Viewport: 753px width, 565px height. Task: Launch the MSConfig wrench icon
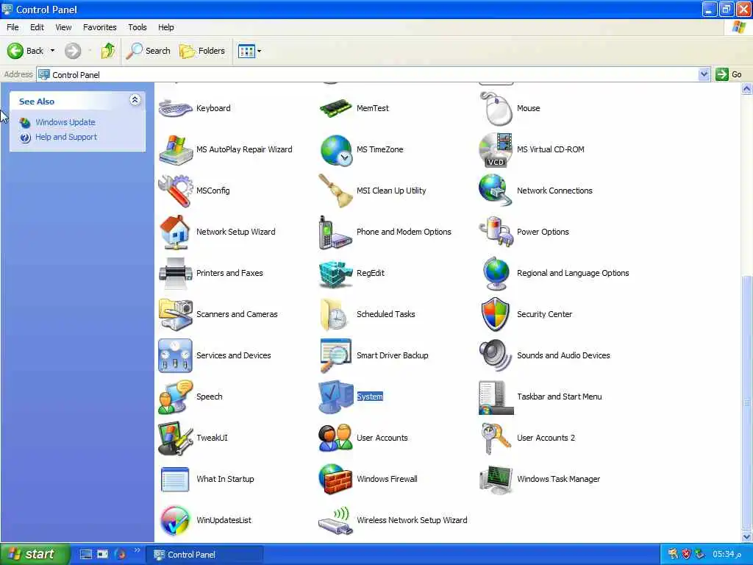[x=175, y=191]
